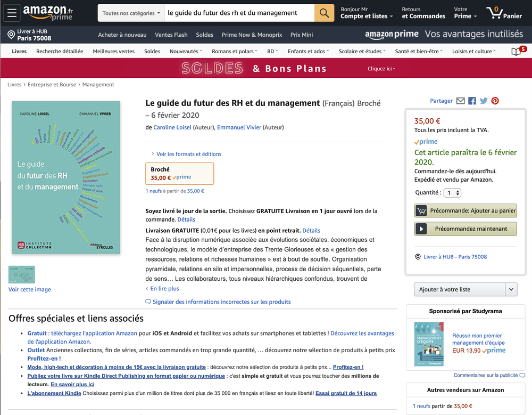Click the small cover thumbnail
532x415 pixels.
coord(22,275)
